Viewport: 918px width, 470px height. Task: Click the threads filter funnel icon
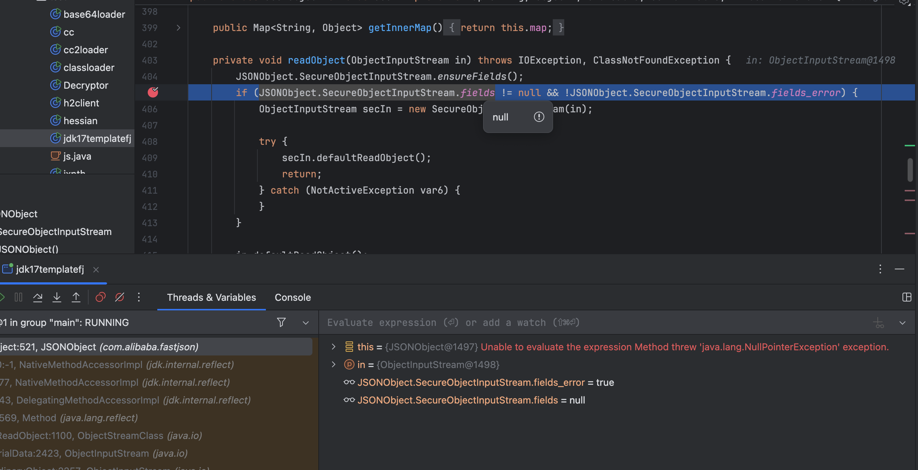[x=281, y=323]
